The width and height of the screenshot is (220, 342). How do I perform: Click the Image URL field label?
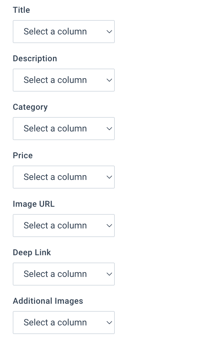point(33,204)
